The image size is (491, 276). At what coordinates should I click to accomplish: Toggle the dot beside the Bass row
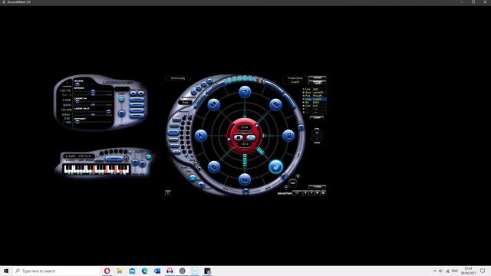coord(303,92)
